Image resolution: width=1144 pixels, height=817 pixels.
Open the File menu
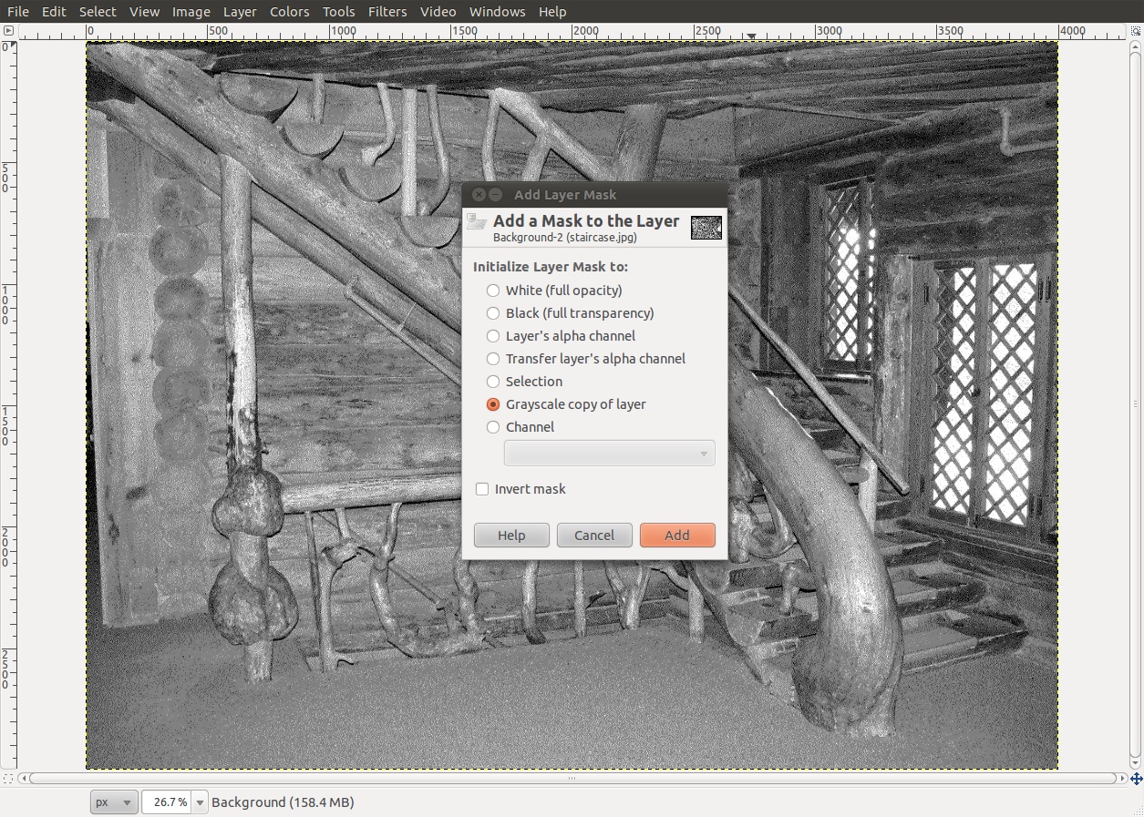click(x=17, y=12)
